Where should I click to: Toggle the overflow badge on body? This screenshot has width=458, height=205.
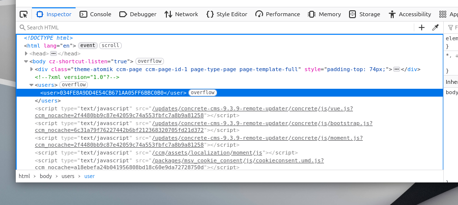pos(150,61)
